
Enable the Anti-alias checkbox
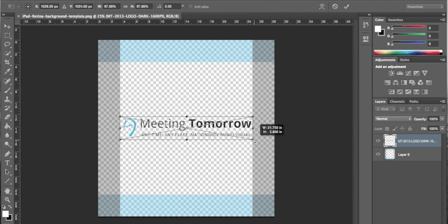190,7
